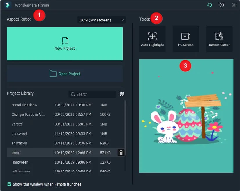The image size is (240, 191).
Task: Click the aspect ratio dropdown chevron arrow
Action: pos(122,20)
